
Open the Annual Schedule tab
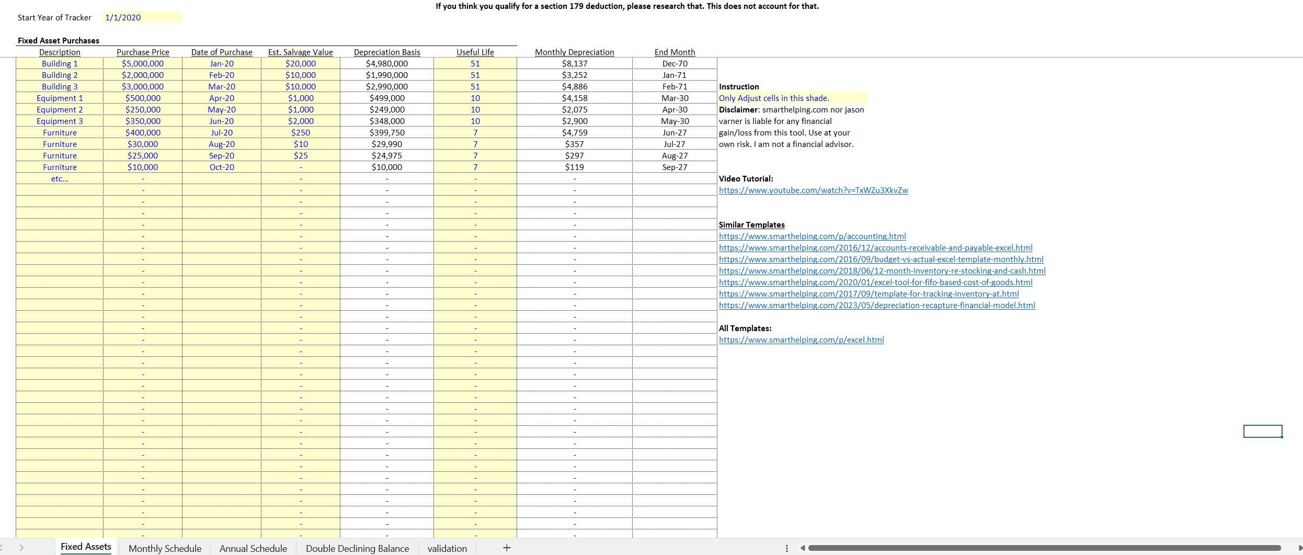point(253,548)
